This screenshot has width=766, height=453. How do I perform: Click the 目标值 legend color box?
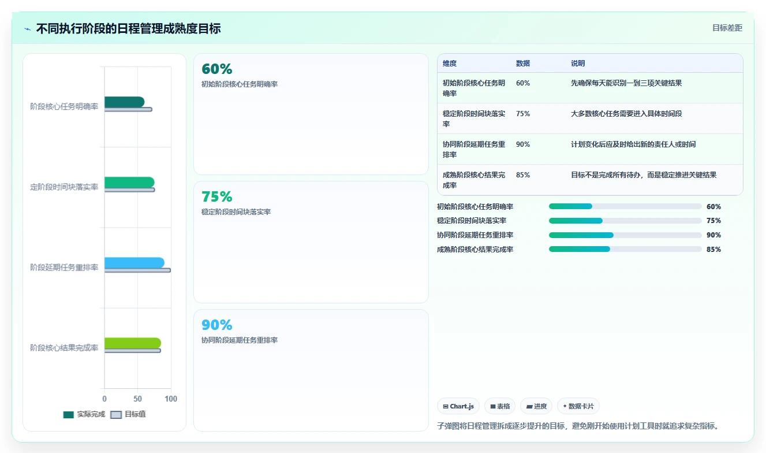pyautogui.click(x=116, y=415)
